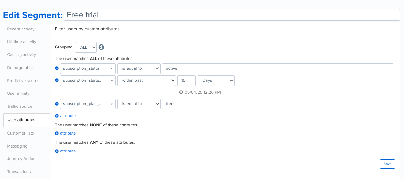This screenshot has width=404, height=179.
Task: Add attribute link under ANY section
Action: pos(68,151)
